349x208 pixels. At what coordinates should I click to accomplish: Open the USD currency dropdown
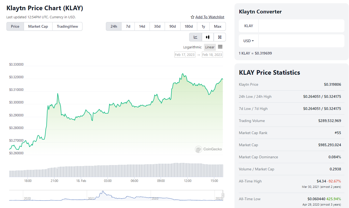click(x=248, y=41)
